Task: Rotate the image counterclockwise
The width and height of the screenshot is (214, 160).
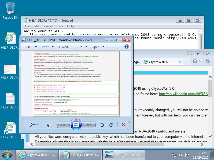Action: (102, 125)
